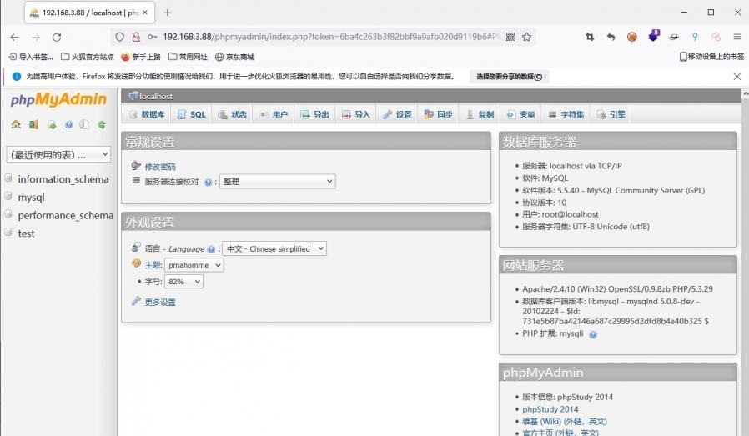The image size is (749, 436).
Task: Bookmark this page with the star icon
Action: pos(526,37)
